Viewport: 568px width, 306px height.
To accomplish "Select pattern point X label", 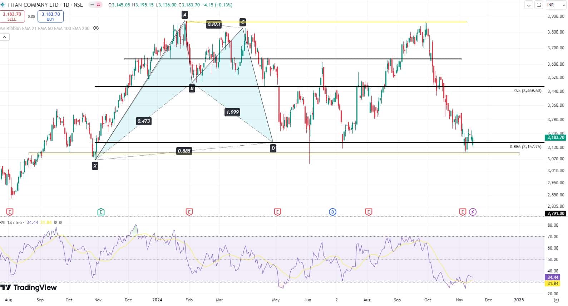I will tap(95, 166).
